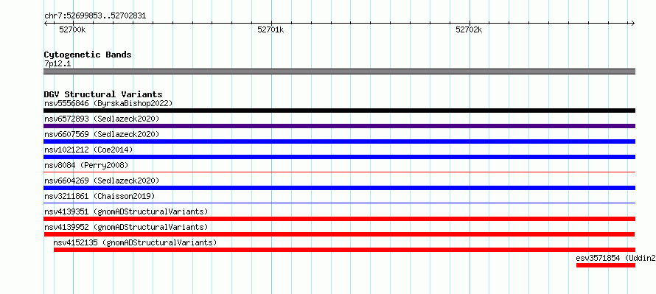
Task: Select the blue nsv6604269 variant bar
Action: [339, 188]
